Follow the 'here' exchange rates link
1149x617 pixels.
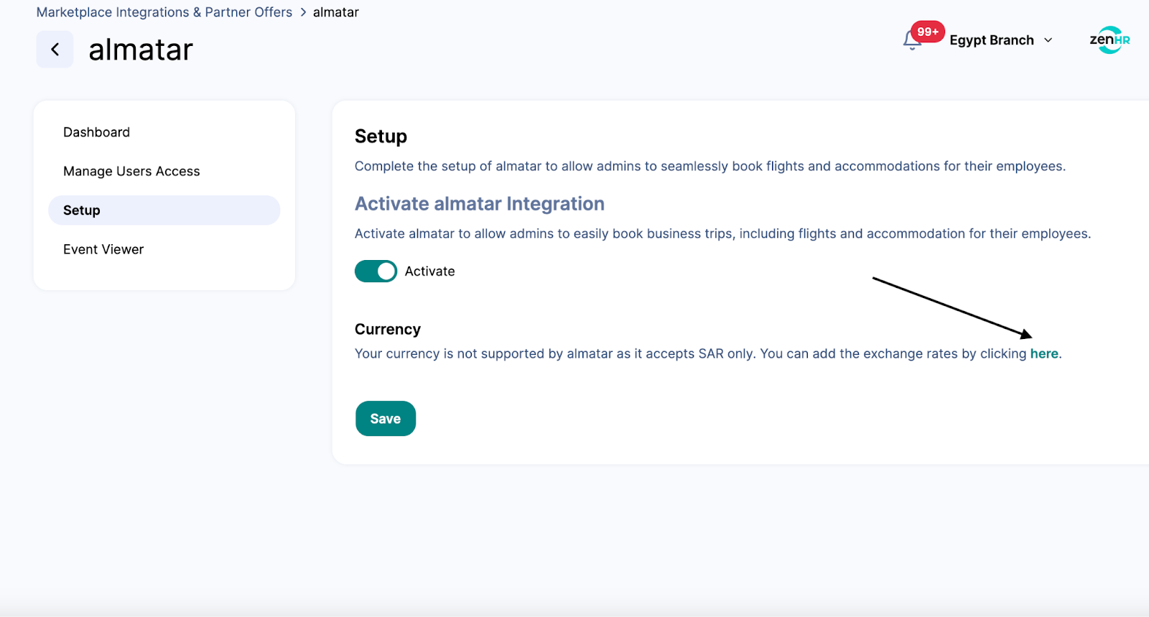point(1044,353)
